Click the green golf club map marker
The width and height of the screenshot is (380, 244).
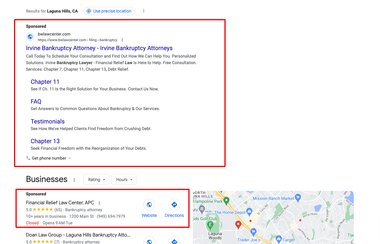(x=210, y=225)
